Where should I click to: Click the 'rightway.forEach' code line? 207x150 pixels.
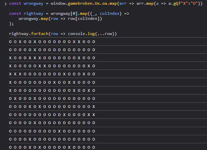[63, 34]
